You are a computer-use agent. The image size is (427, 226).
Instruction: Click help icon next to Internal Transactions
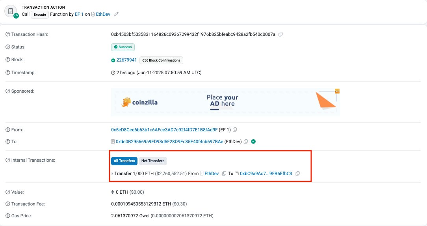[7, 160]
